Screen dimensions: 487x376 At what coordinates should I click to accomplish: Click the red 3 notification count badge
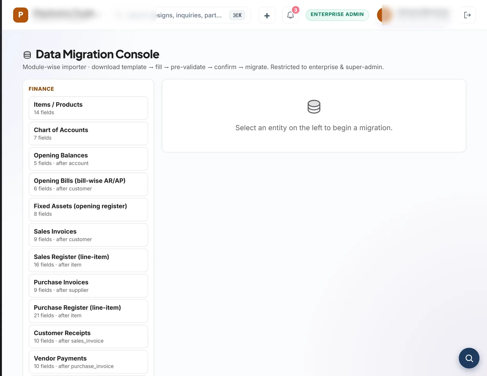(x=296, y=10)
